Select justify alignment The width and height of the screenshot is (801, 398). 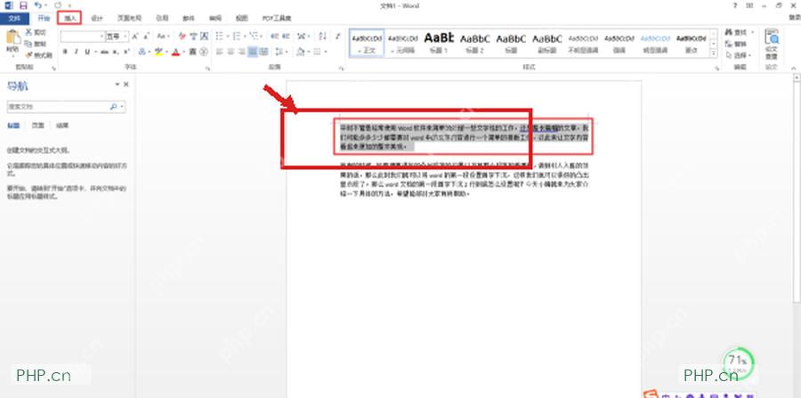[x=253, y=52]
